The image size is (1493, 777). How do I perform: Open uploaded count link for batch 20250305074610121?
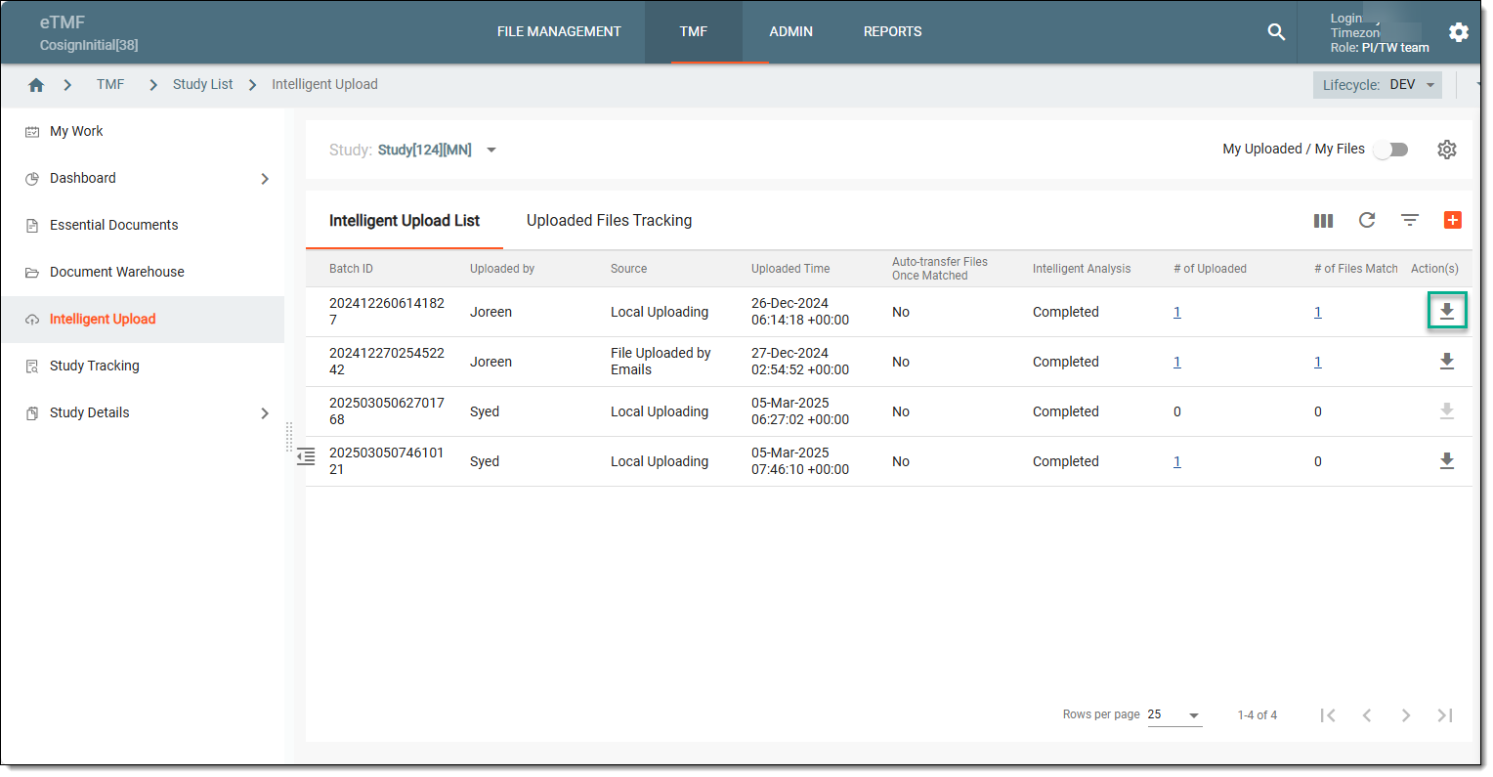click(1177, 462)
